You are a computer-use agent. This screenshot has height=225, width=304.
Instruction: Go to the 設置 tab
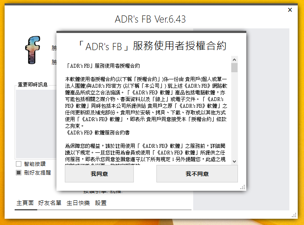101,203
